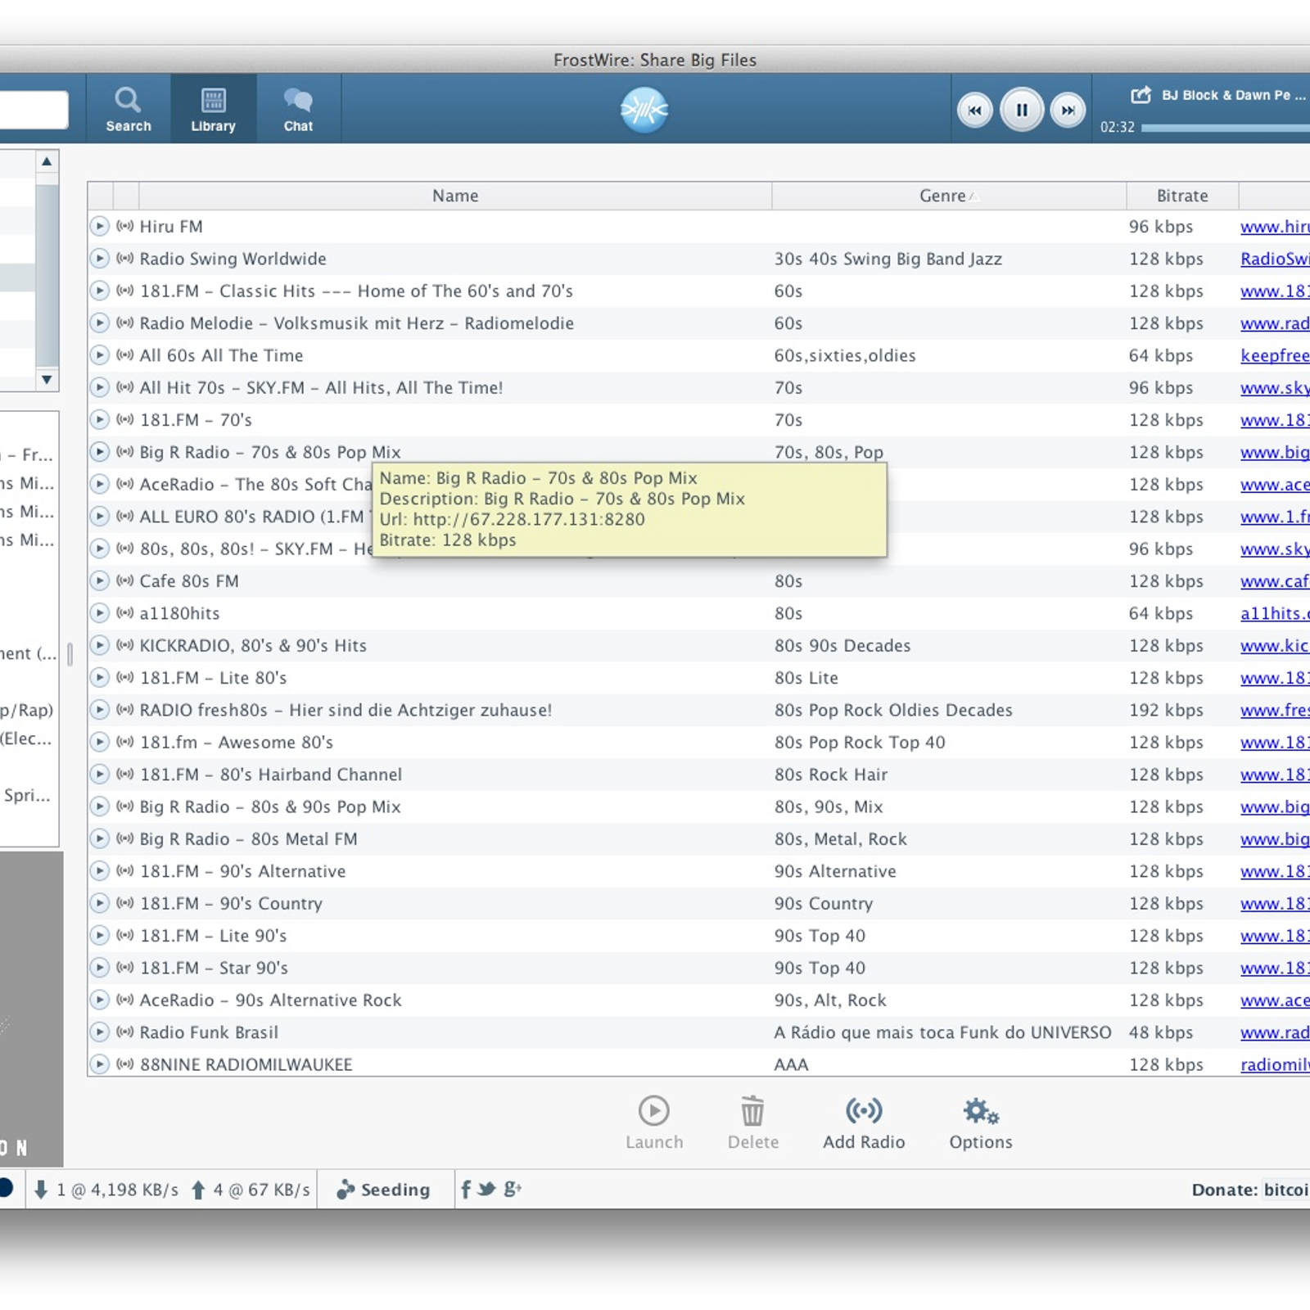Play 181.fm Awesome 80's station
Viewport: 1310px width, 1310px height.
[99, 742]
